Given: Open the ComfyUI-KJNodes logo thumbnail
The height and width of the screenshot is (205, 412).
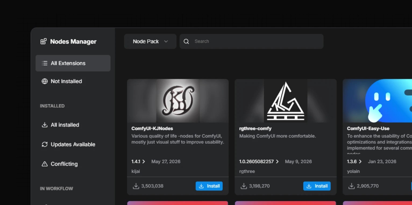Looking at the screenshot, I should click(178, 101).
